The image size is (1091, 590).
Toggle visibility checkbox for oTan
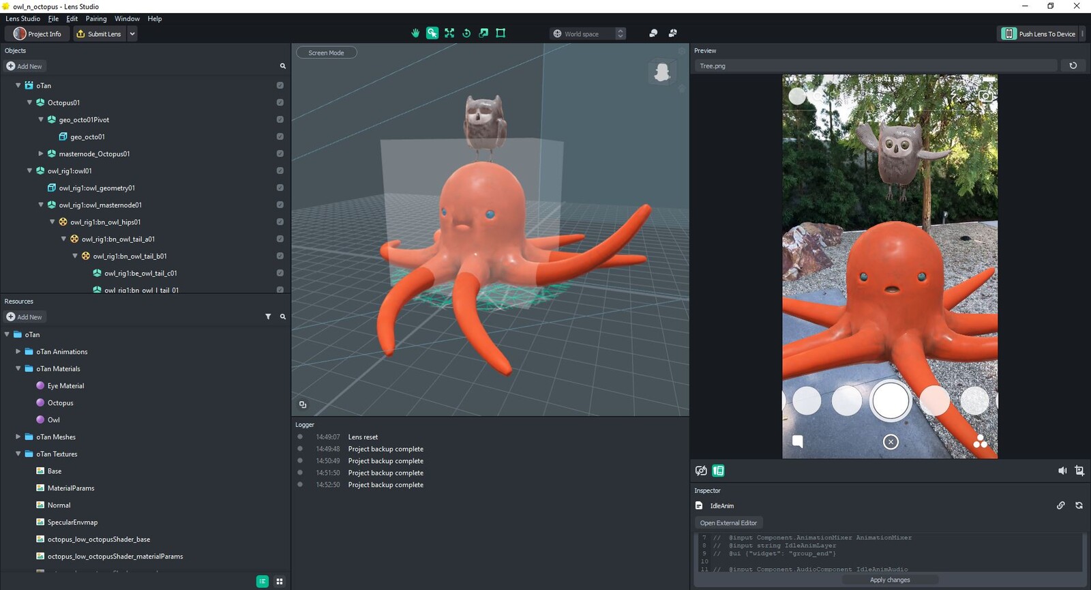click(x=280, y=85)
